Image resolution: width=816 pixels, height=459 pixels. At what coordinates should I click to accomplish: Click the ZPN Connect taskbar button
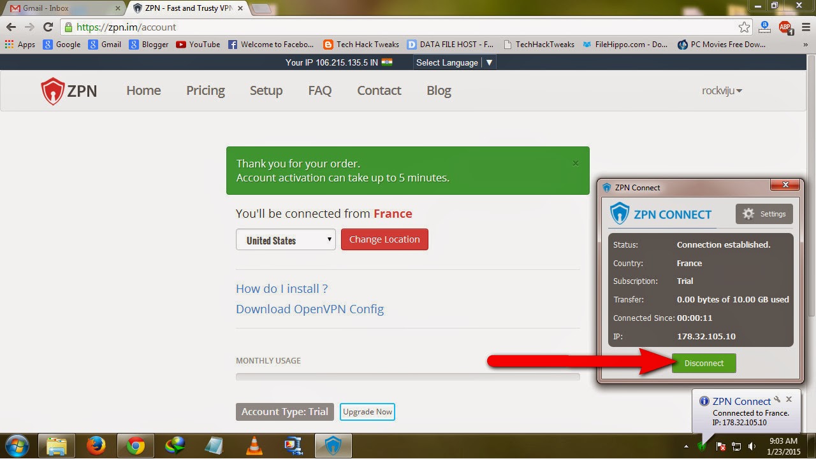334,446
